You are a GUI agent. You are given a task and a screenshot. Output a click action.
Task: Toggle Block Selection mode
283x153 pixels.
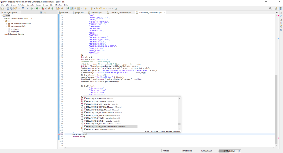[x=78, y=8]
